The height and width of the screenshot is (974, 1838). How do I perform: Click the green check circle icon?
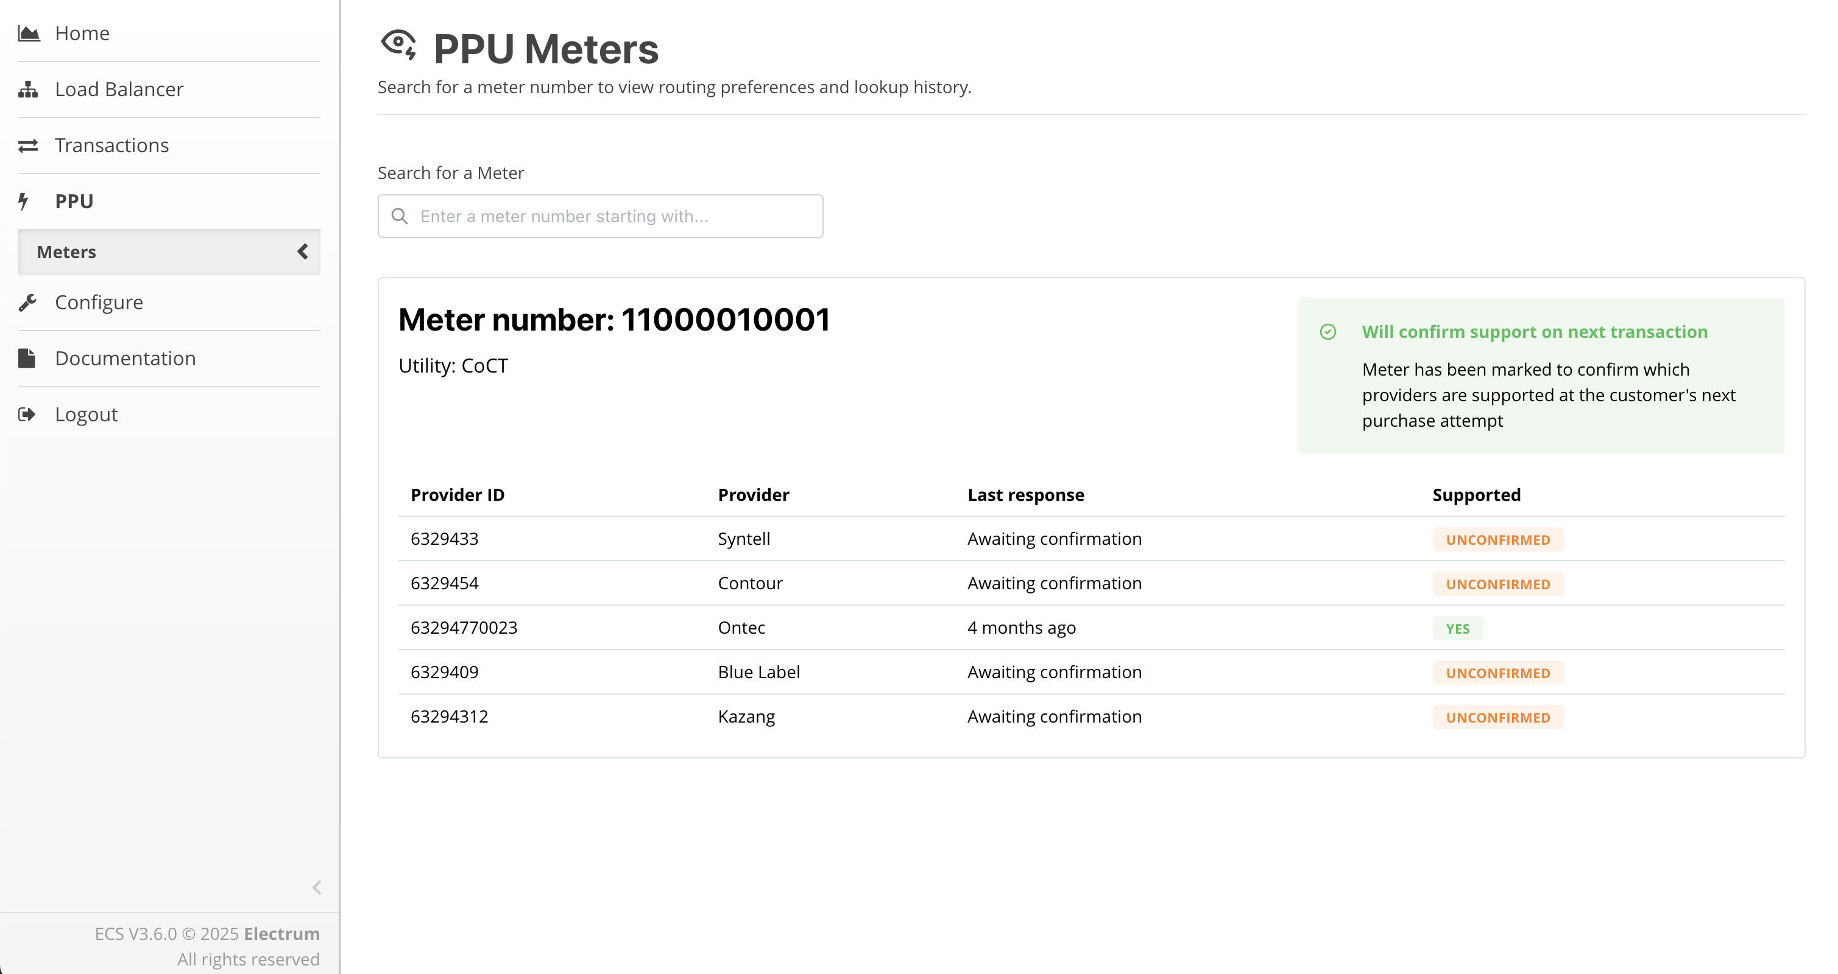point(1328,332)
